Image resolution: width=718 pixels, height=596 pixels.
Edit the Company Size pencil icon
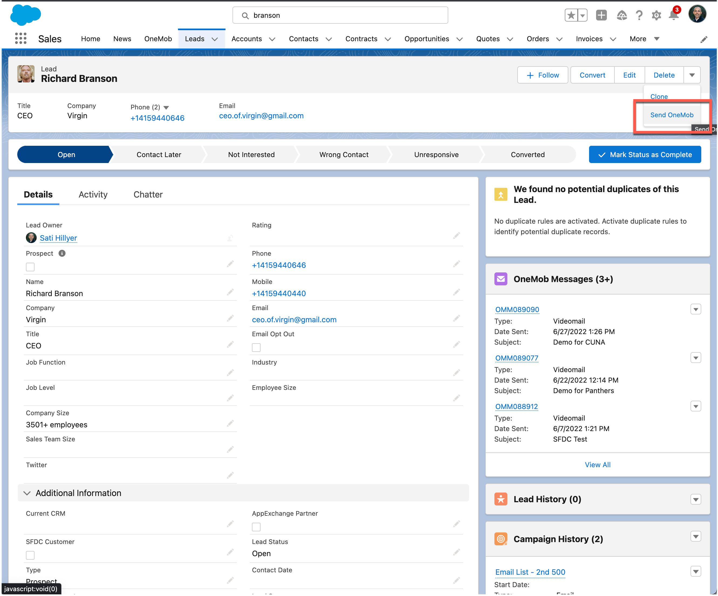click(x=230, y=424)
